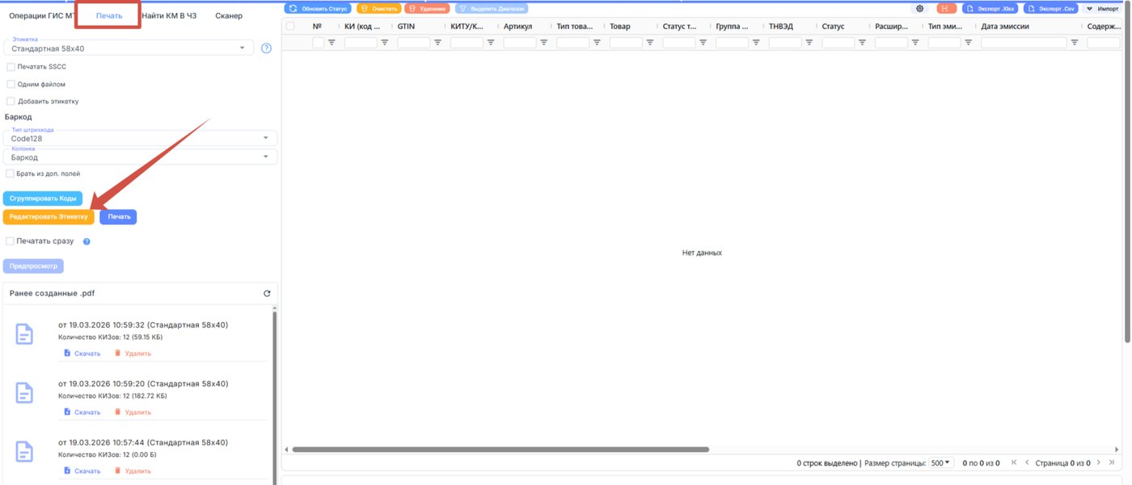Toggle the Печатать сразу checkbox
The width and height of the screenshot is (1132, 485).
tap(11, 241)
